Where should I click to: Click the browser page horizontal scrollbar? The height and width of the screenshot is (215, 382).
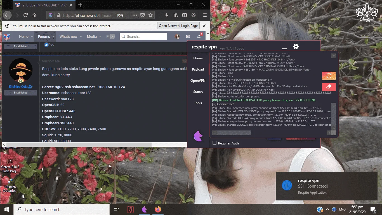click(x=78, y=144)
